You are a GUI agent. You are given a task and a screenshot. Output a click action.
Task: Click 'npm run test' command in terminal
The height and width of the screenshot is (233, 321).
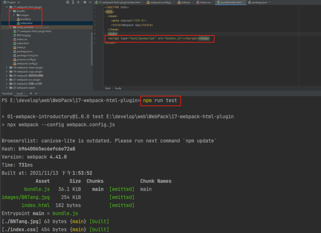160,101
